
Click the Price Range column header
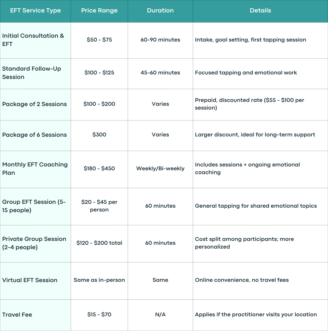pyautogui.click(x=99, y=11)
